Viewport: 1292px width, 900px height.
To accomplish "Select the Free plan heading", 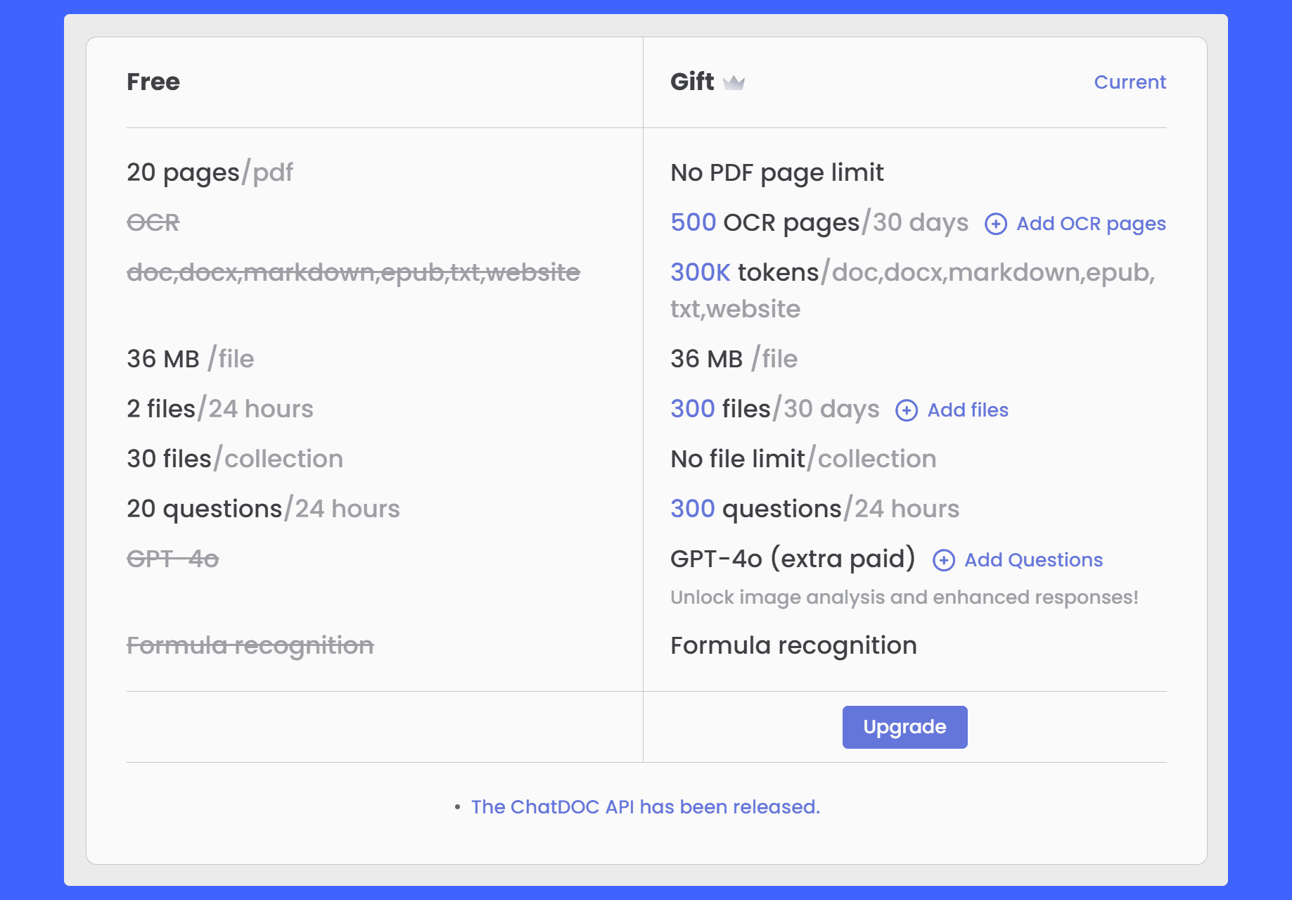I will (x=153, y=82).
